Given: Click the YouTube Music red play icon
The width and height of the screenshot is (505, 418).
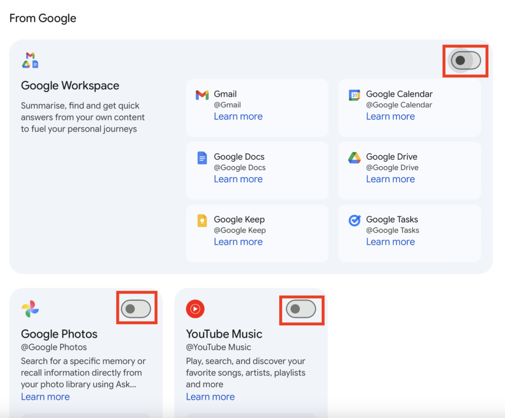Looking at the screenshot, I should click(195, 309).
